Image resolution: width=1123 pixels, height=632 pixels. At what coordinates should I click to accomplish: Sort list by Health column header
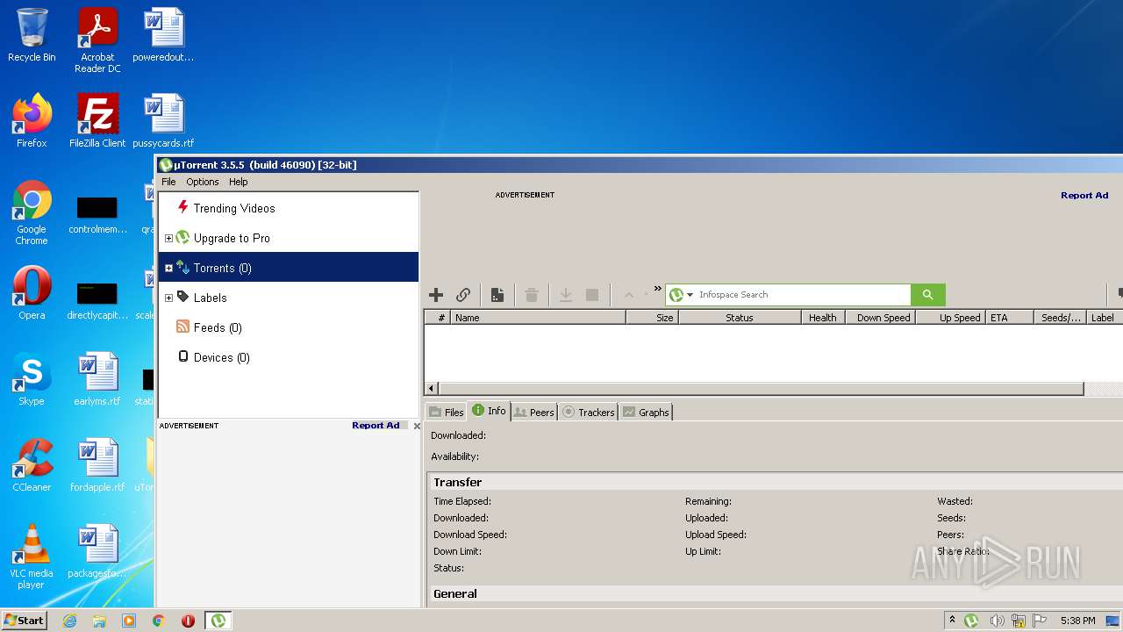(x=823, y=318)
